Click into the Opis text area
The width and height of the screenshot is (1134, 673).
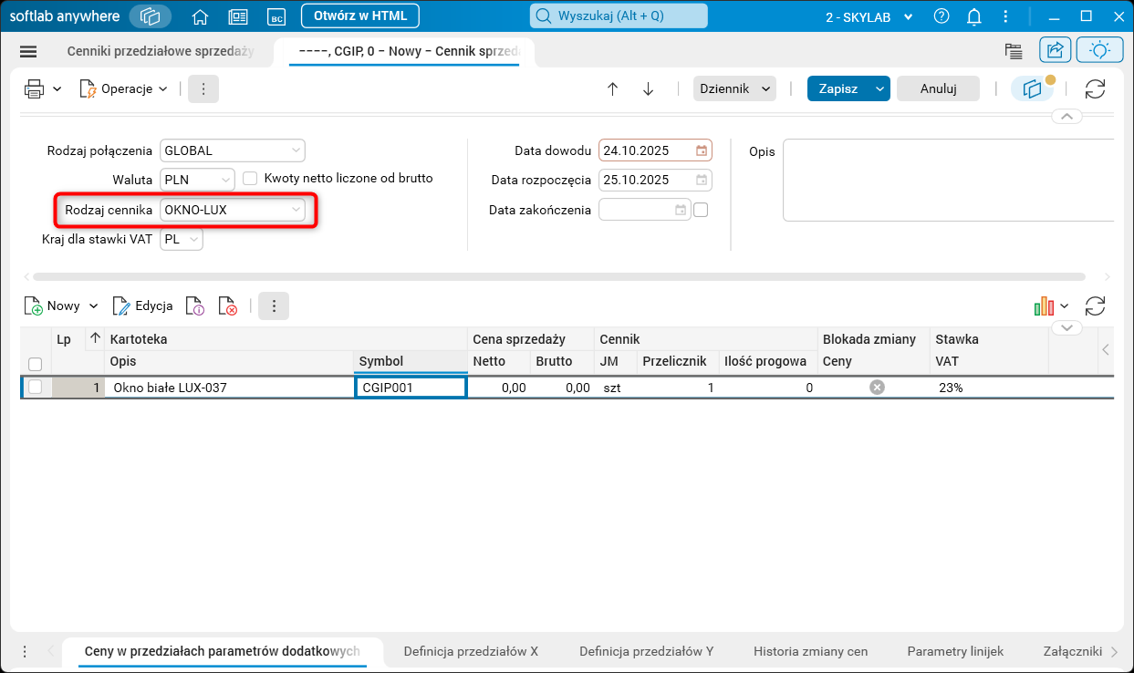click(949, 180)
